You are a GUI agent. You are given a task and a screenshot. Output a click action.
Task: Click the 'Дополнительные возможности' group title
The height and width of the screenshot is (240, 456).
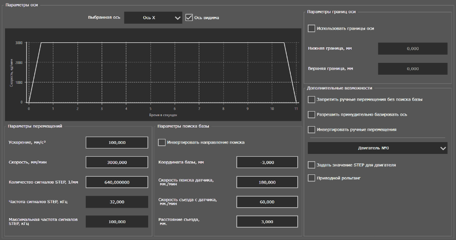339,88
